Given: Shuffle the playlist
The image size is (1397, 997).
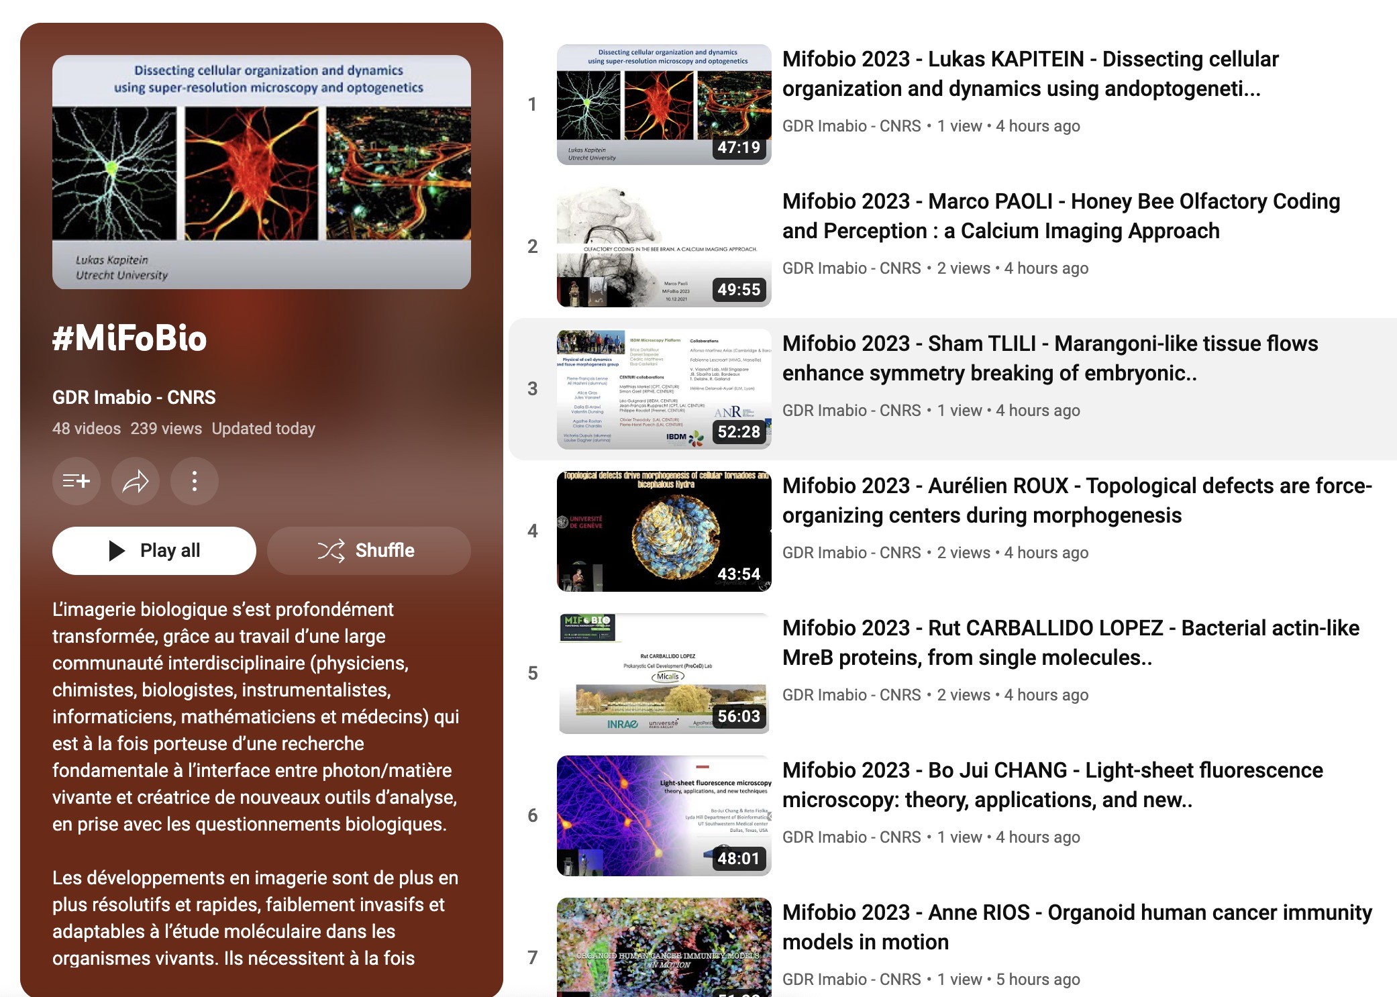Looking at the screenshot, I should pyautogui.click(x=369, y=551).
